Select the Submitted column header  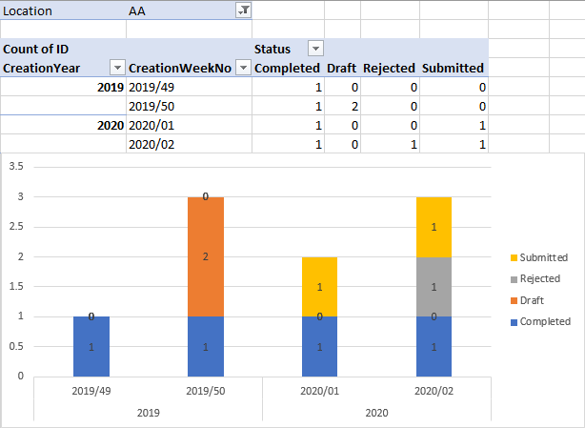pos(454,68)
